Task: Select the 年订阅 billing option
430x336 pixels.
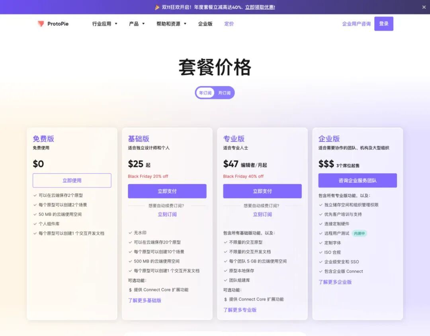Action: (x=205, y=93)
